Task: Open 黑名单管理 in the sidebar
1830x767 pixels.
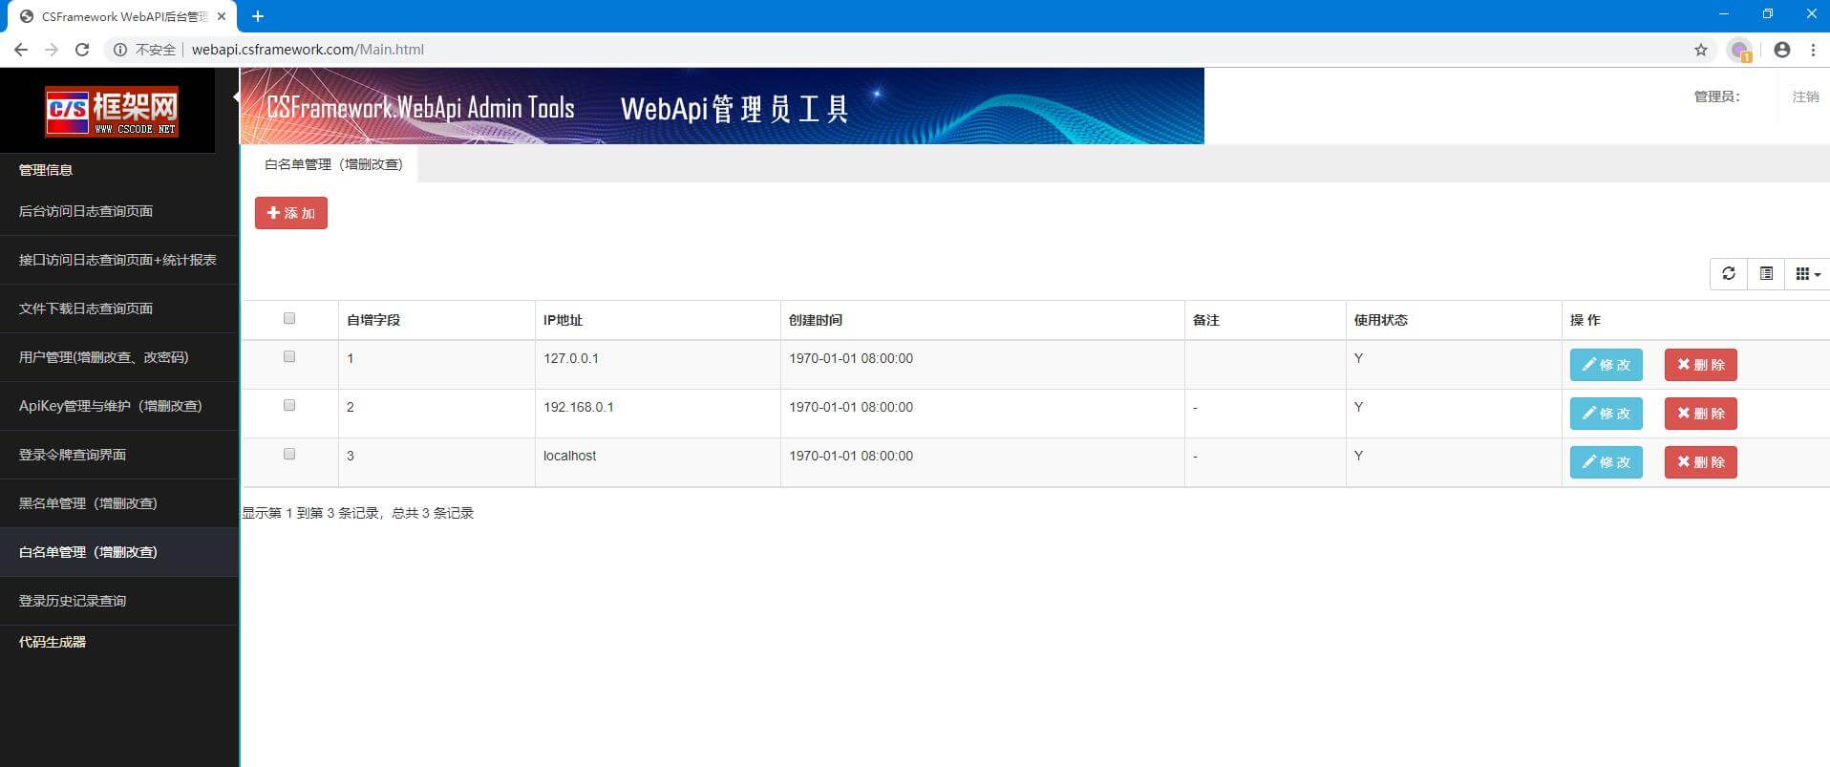Action: click(88, 503)
